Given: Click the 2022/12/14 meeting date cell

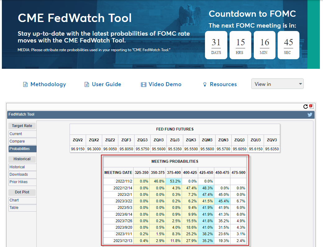Looking at the screenshot, I should pos(118,188).
